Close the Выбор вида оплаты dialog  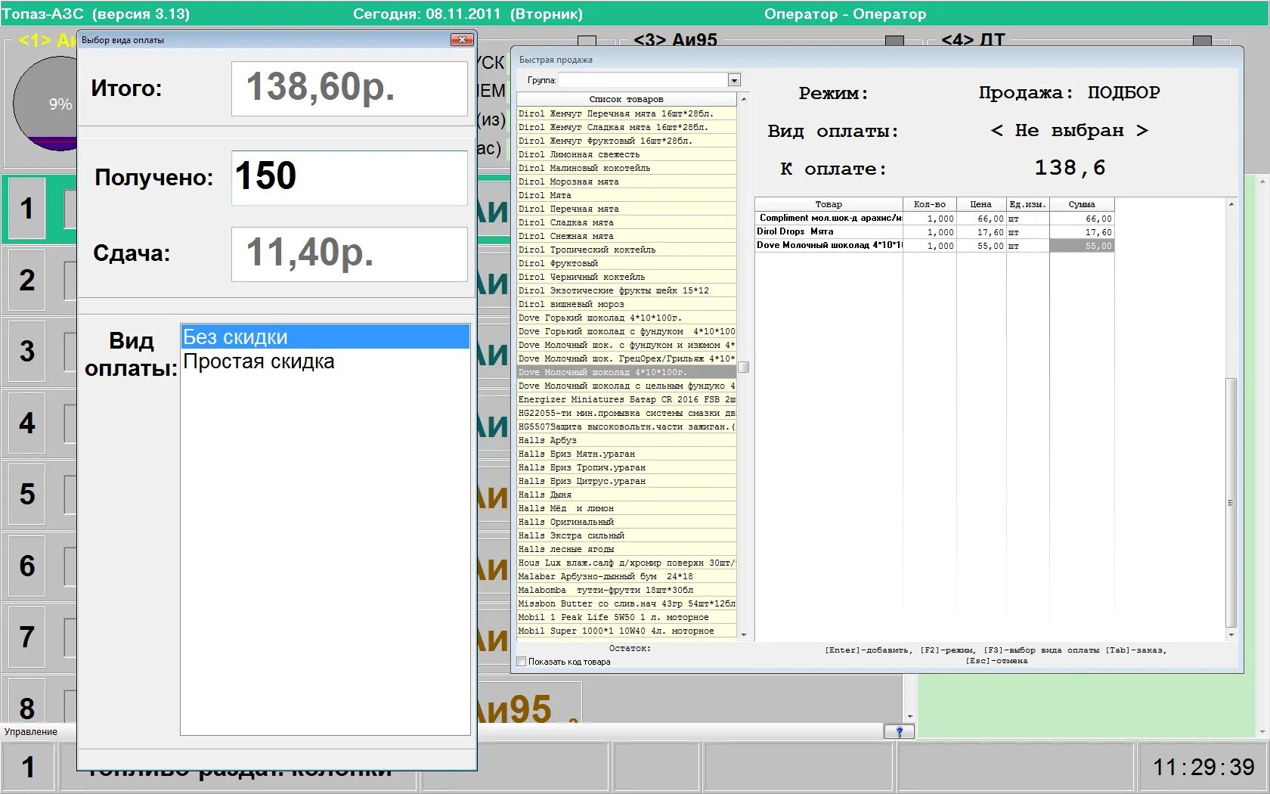click(x=461, y=39)
